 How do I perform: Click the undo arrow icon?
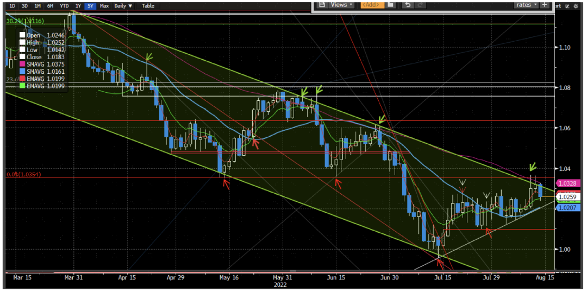pyautogui.click(x=408, y=5)
